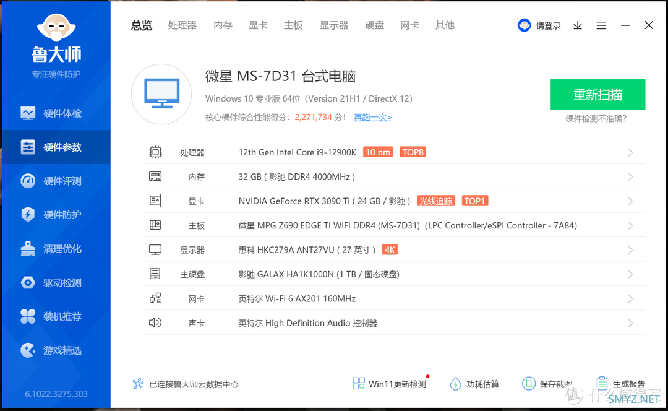Click 保存截图 save screenshot

click(547, 384)
